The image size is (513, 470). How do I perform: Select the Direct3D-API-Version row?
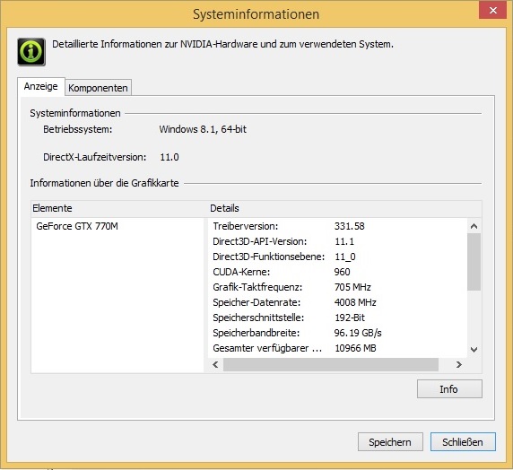337,241
